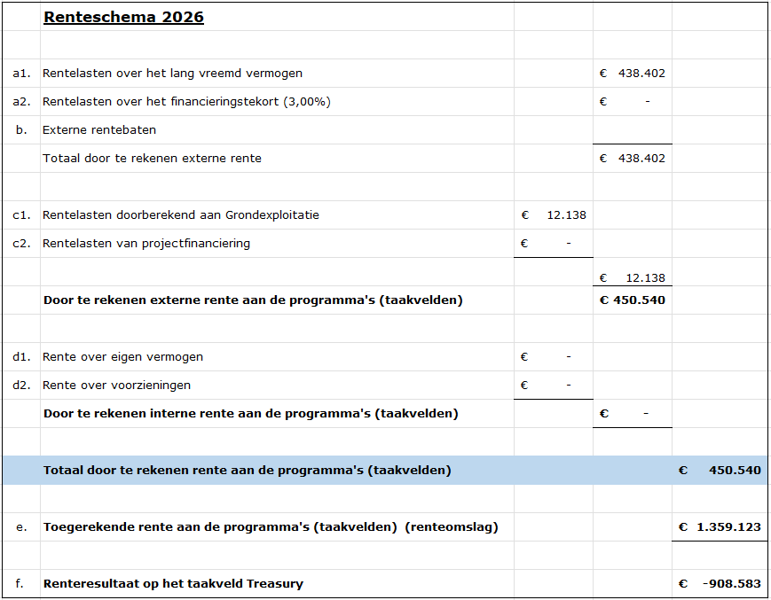This screenshot has height=600, width=771.
Task: Click the bold € 450.540 externe rente value
Action: point(632,300)
